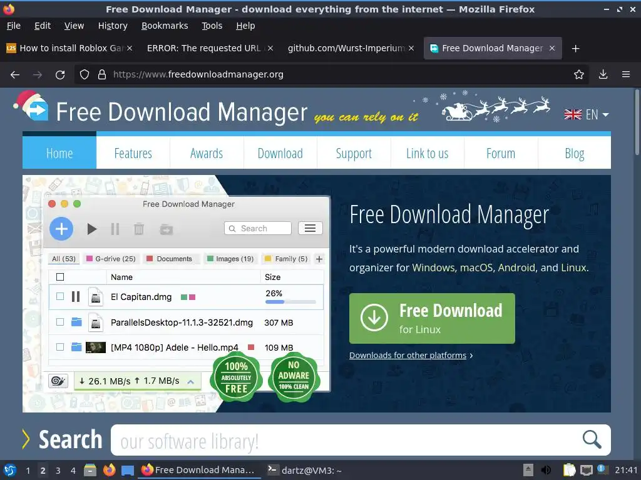641x480 pixels.
Task: Click the snail mode speed icon
Action: point(58,381)
